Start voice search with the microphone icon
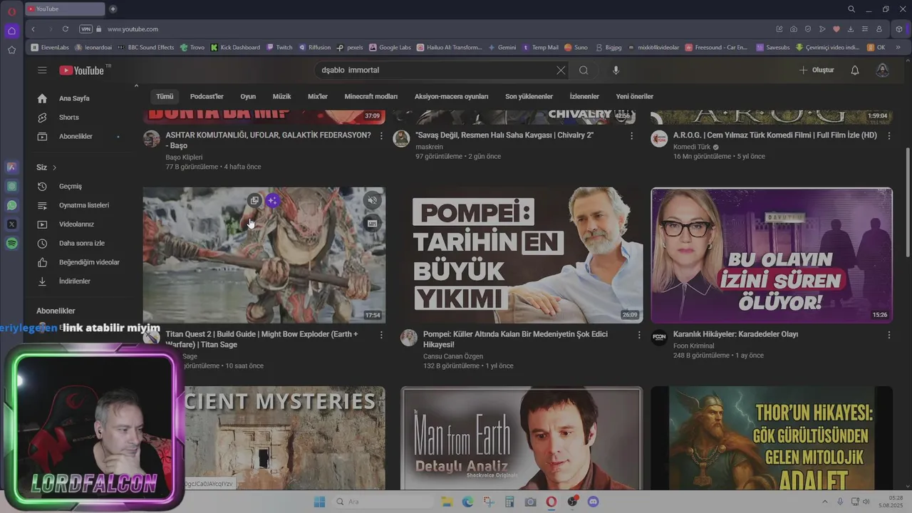Image resolution: width=912 pixels, height=513 pixels. click(616, 70)
